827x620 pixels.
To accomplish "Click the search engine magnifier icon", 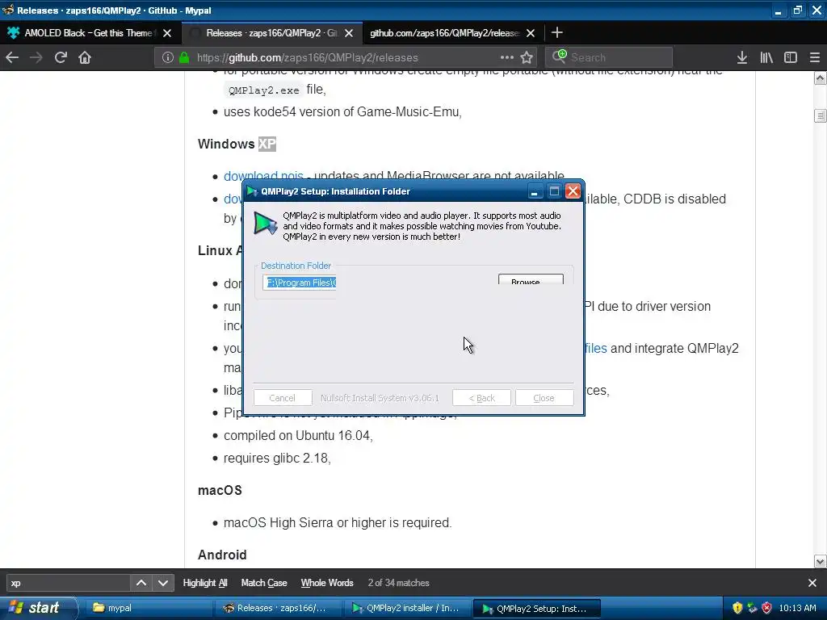I will click(x=559, y=57).
